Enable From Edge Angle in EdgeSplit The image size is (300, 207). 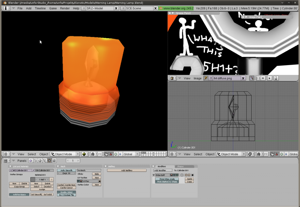point(166,179)
